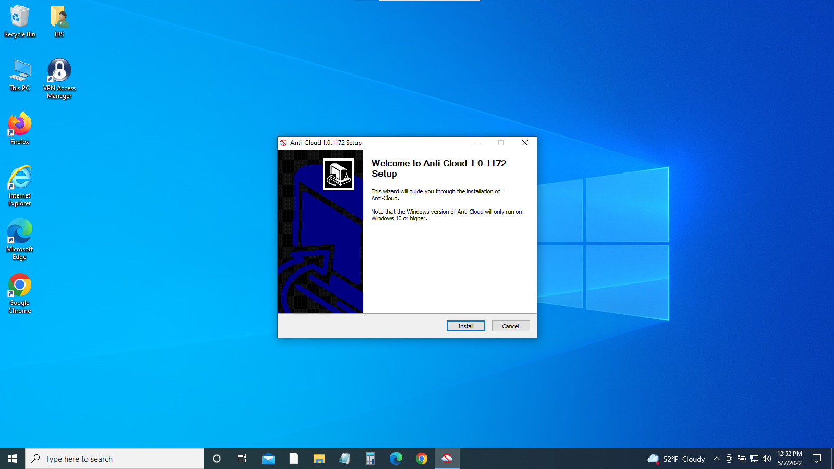The width and height of the screenshot is (834, 469).
Task: Open network status tray icon
Action: click(x=754, y=459)
